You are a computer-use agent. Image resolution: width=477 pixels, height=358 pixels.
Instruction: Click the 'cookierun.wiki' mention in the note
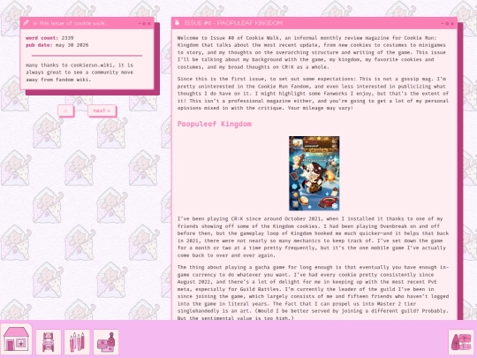92,65
